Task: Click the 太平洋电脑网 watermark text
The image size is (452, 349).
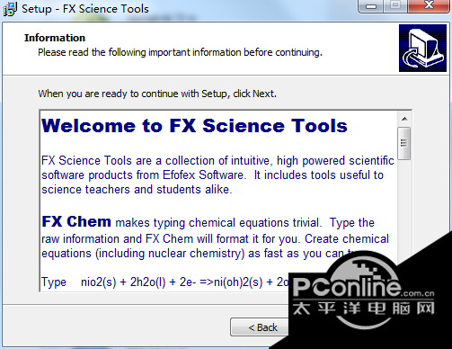Action: pyautogui.click(x=363, y=309)
